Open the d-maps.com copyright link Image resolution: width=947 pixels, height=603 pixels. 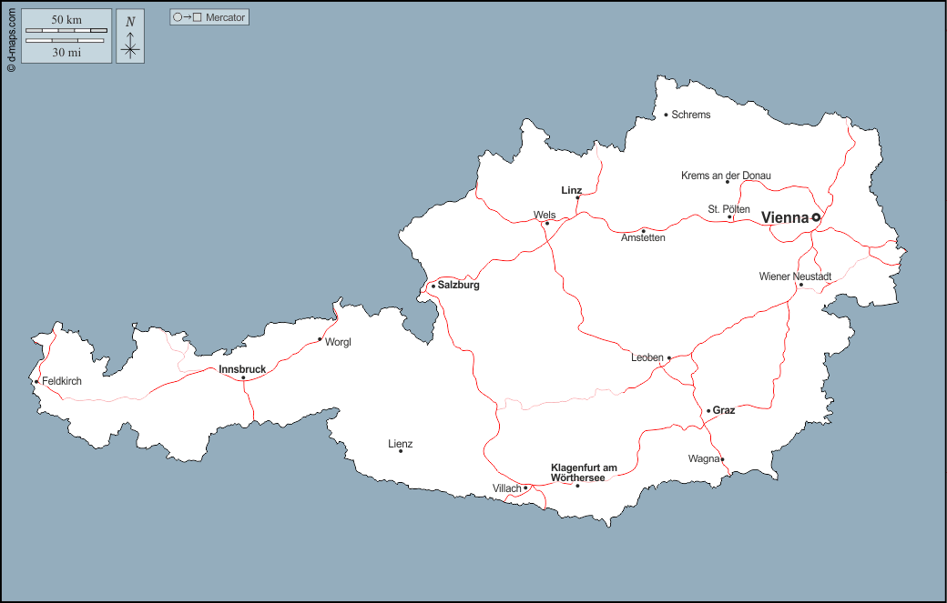point(10,38)
